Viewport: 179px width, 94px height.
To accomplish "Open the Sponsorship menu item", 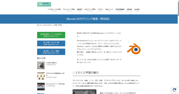I will pos(120,10).
